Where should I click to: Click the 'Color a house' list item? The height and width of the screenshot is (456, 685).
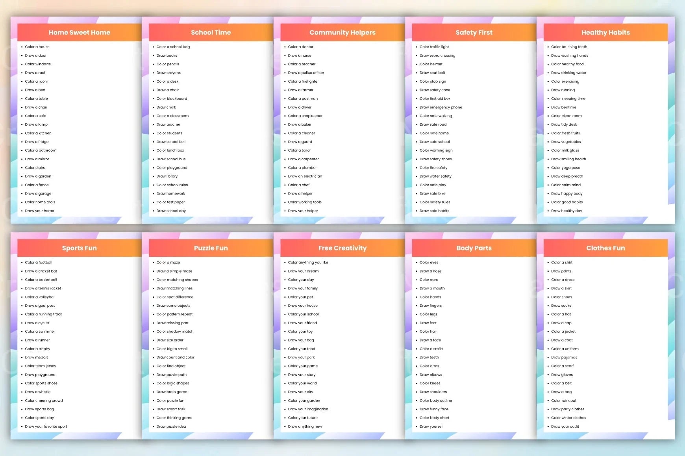[37, 47]
